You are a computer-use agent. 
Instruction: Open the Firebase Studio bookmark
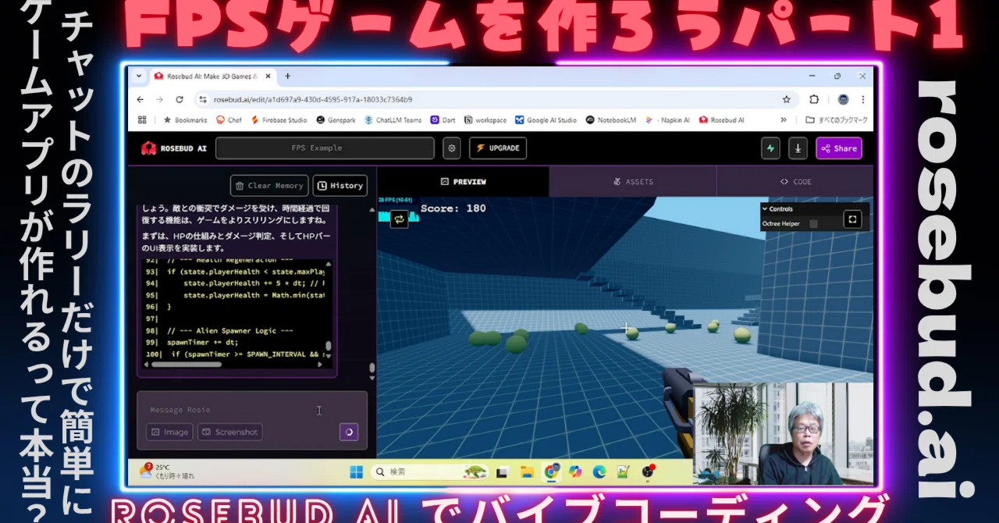point(279,120)
